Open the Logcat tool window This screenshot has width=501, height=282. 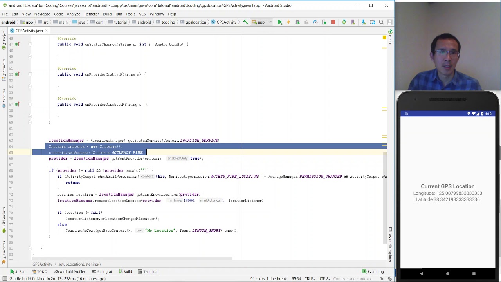102,272
